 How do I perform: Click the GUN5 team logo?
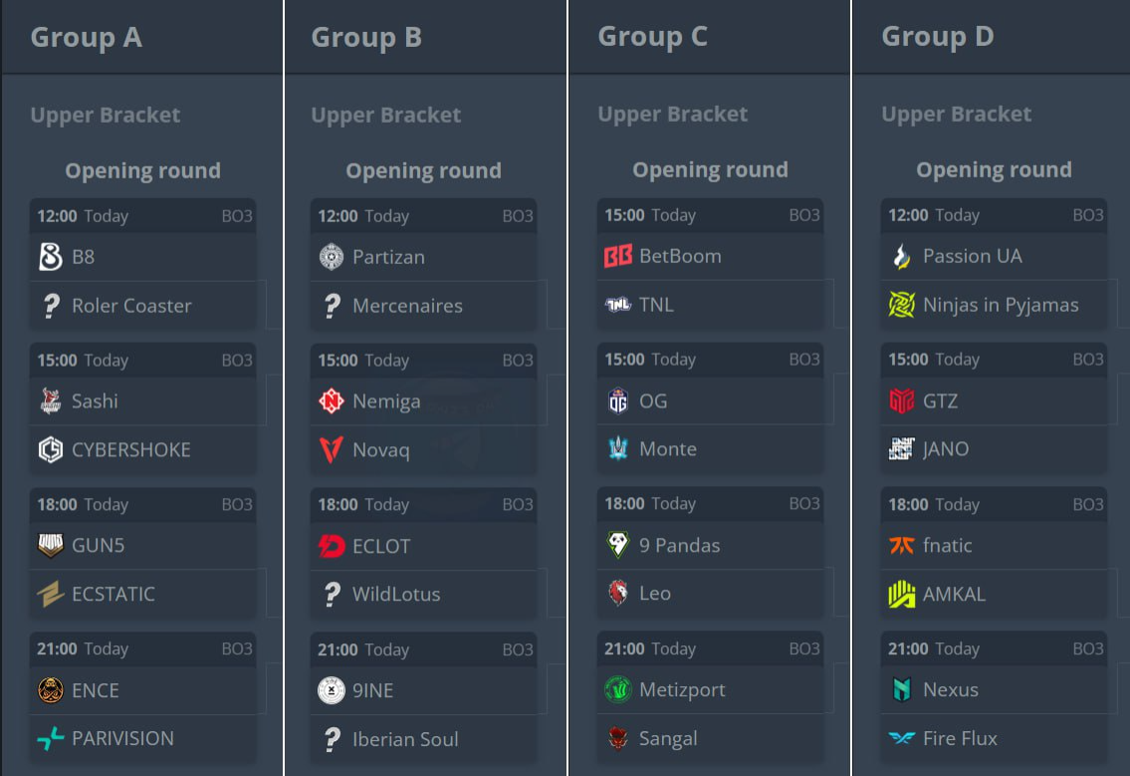51,545
